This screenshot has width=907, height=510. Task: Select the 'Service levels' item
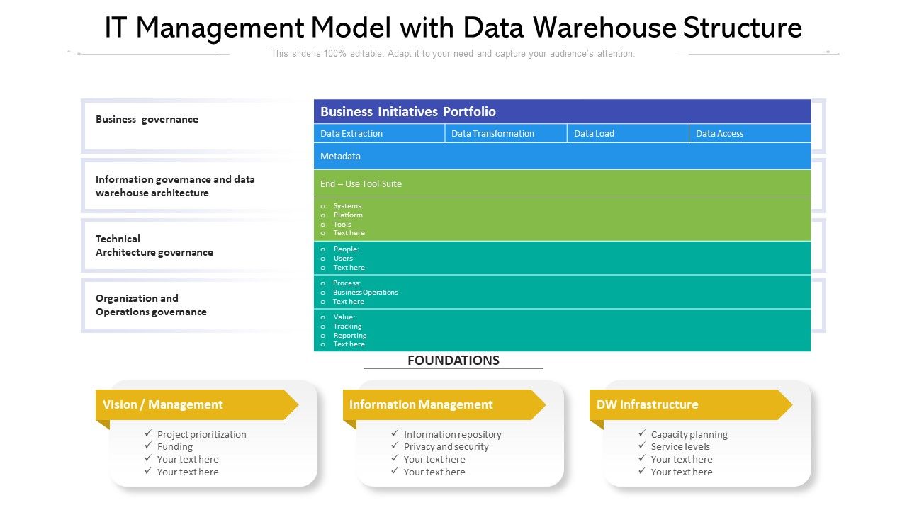point(680,447)
